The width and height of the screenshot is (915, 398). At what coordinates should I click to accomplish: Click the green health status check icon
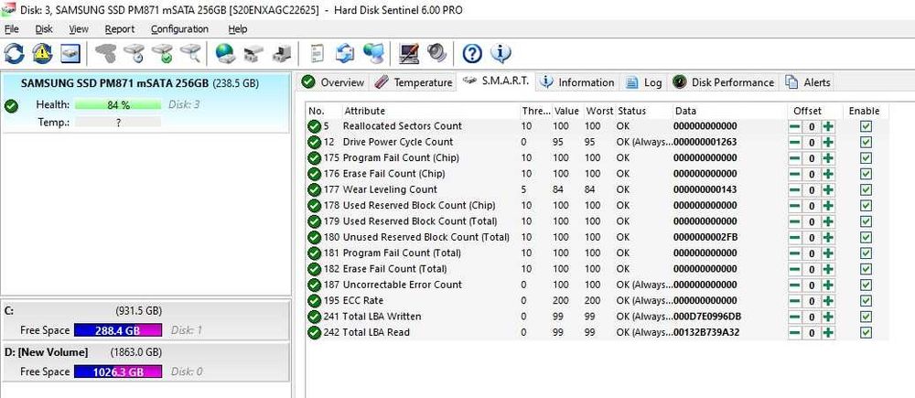click(10, 105)
